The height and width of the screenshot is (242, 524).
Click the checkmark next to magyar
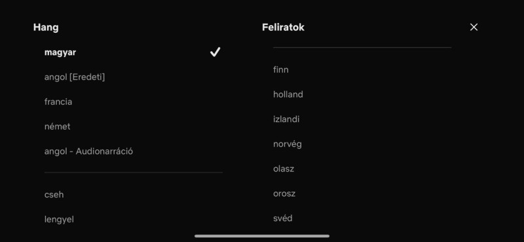(215, 52)
